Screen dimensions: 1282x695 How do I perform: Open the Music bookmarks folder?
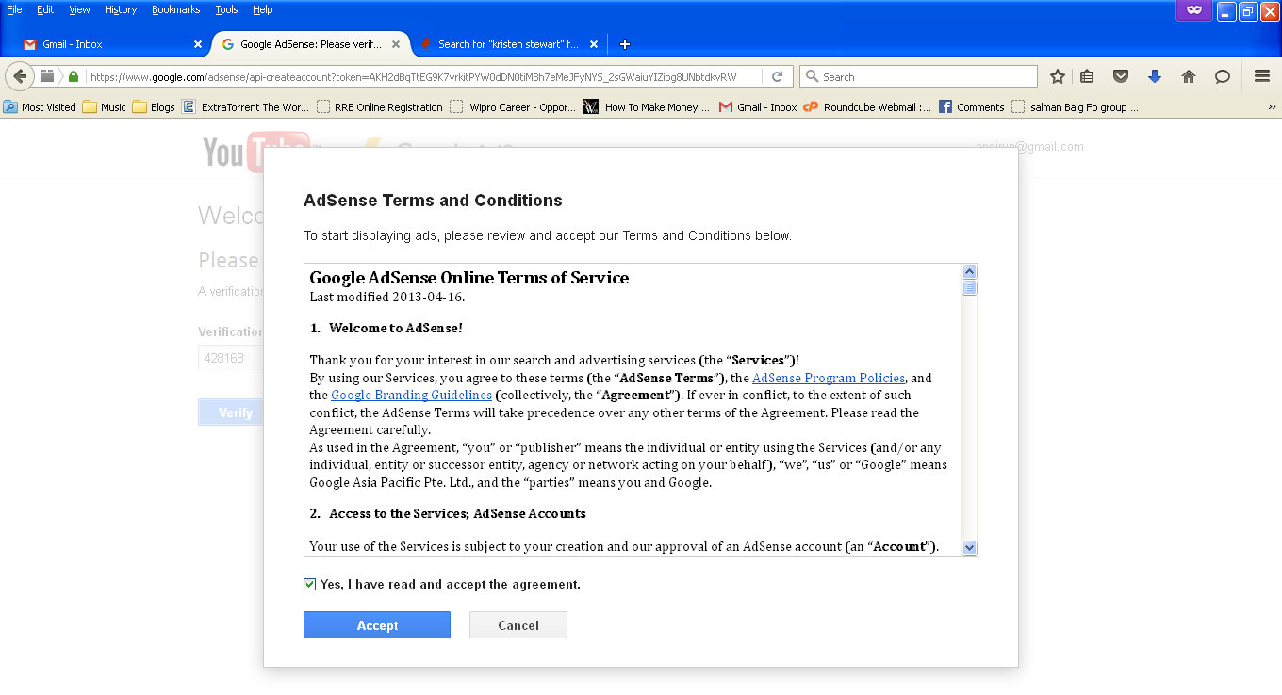(x=104, y=107)
